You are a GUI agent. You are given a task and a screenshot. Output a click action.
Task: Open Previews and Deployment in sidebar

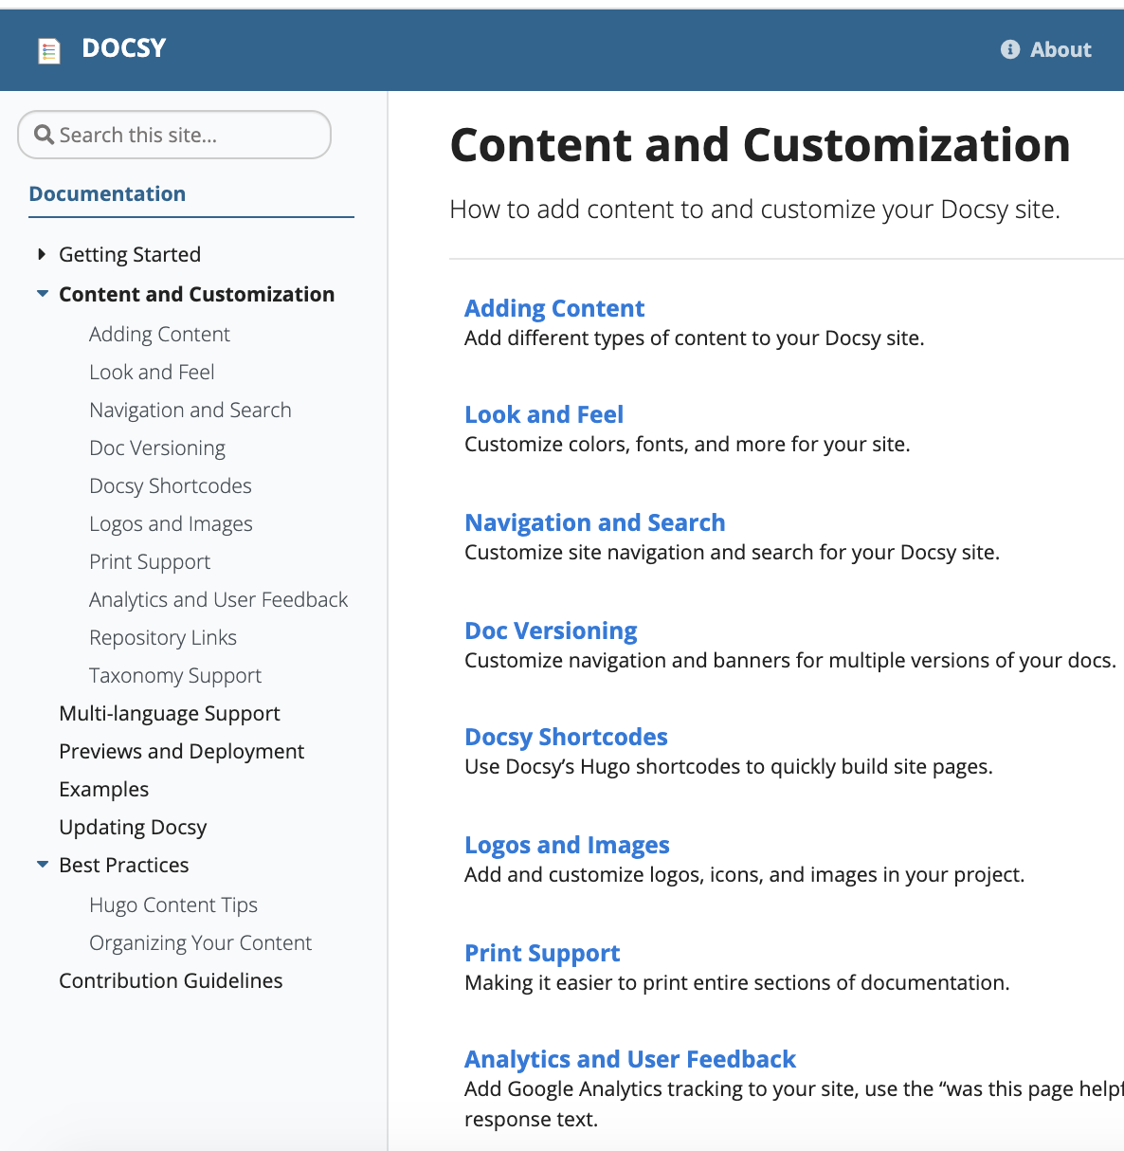point(182,751)
